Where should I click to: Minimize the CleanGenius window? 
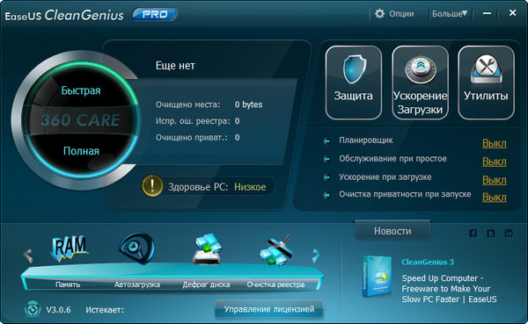[487, 13]
